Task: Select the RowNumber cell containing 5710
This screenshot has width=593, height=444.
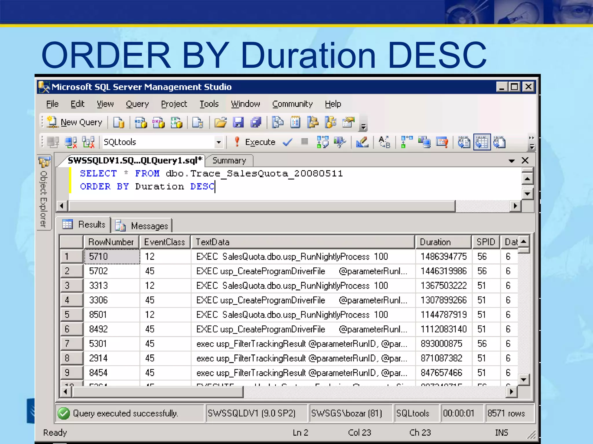Action: coord(112,256)
